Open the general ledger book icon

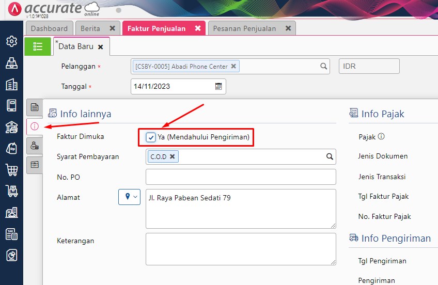click(11, 105)
